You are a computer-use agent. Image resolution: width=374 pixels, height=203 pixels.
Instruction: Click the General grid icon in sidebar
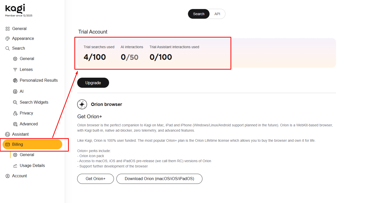click(8, 29)
